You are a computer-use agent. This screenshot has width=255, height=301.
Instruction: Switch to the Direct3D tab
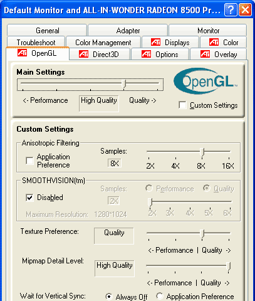[x=100, y=55]
